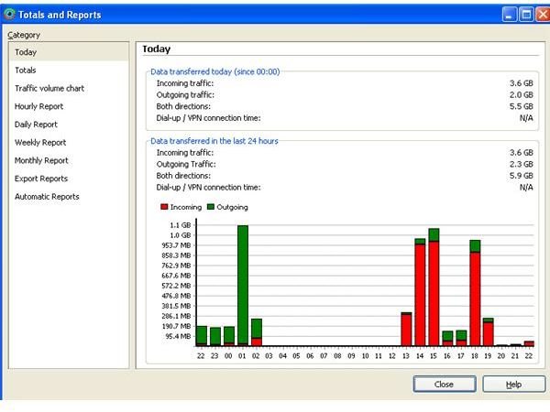Viewport: 550px width, 412px height.
Task: Maximize the Totals and Reports window
Action: point(526,15)
